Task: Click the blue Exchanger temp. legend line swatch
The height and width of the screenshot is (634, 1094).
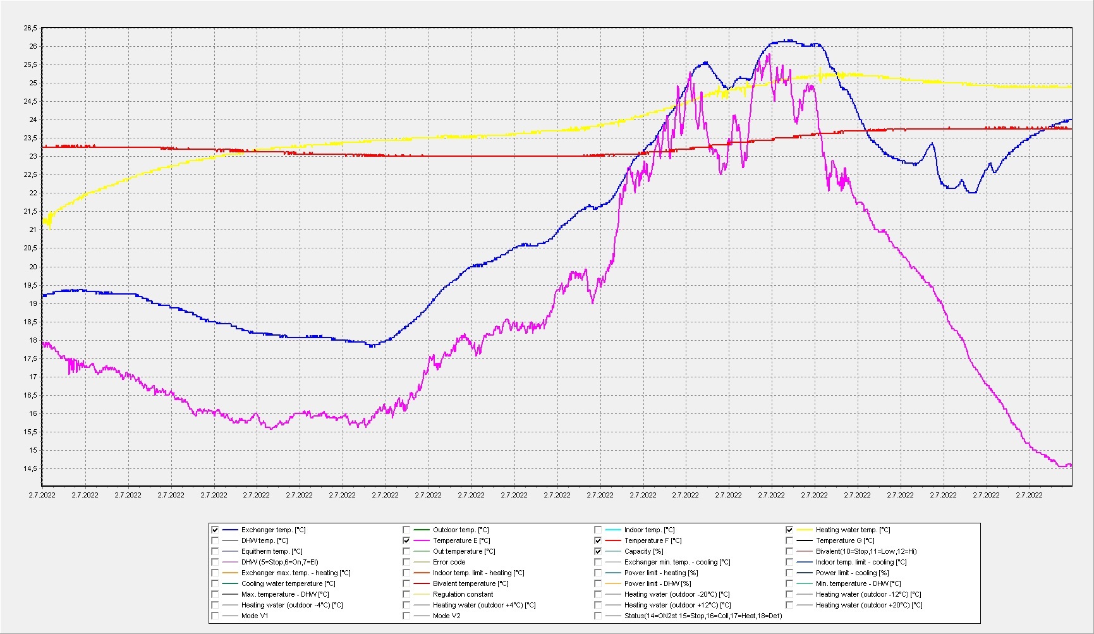Action: pos(230,530)
